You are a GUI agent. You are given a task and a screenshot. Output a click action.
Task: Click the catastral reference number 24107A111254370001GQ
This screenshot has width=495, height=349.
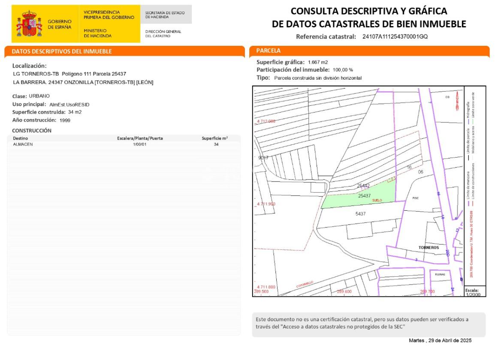tap(395, 36)
